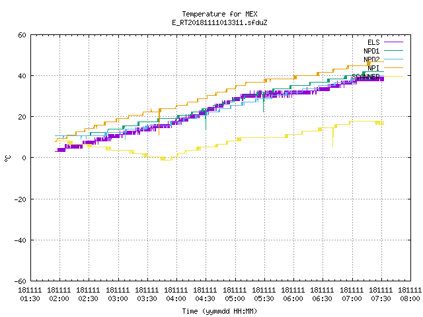The width and height of the screenshot is (423, 317).
Task: Click the x-axis tick label 02:30
Action: (88, 299)
